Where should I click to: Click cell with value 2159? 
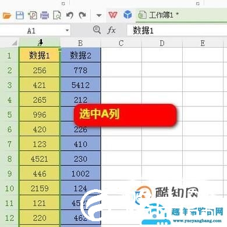point(40,188)
